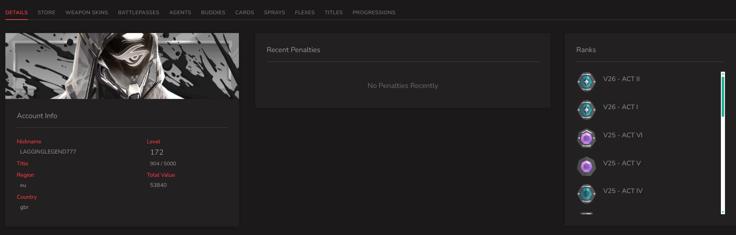Click the region value eu
The width and height of the screenshot is (736, 235).
(23, 185)
